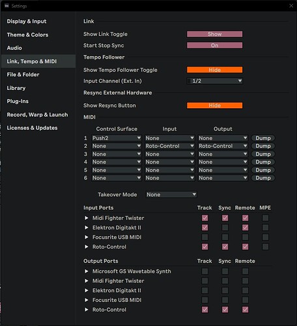Close the Settings window
The width and height of the screenshot is (297, 326).
291,6
